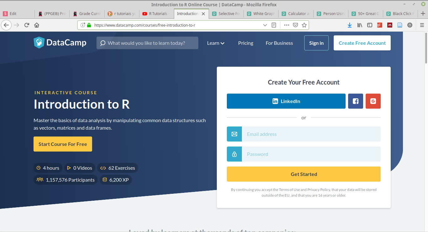Click the green secure connection padlock
The width and height of the screenshot is (428, 232).
[89, 25]
